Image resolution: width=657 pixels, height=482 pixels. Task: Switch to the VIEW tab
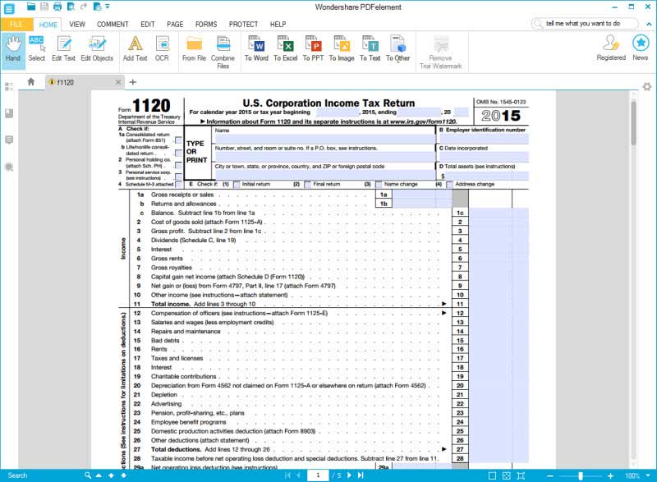point(77,25)
